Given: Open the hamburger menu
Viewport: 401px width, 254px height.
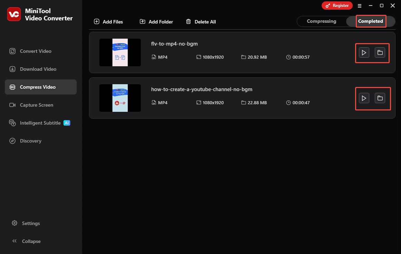Looking at the screenshot, I should [x=360, y=6].
